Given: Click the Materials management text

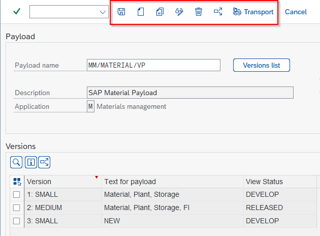Looking at the screenshot, I should (131, 106).
